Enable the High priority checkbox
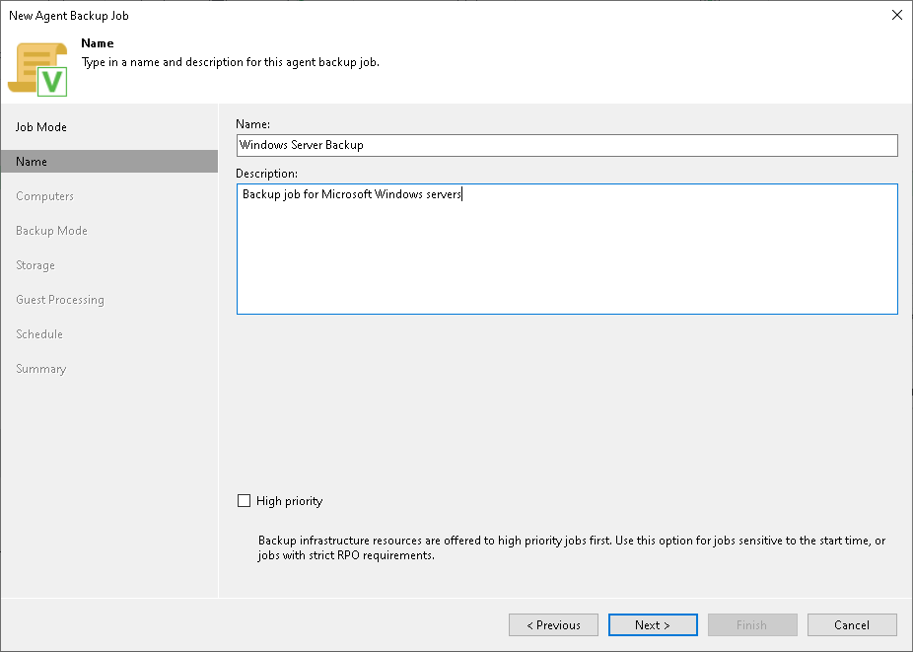Screen dimensions: 913x652 tap(244, 500)
